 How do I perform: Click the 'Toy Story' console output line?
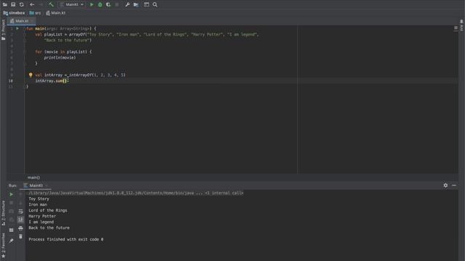39,199
